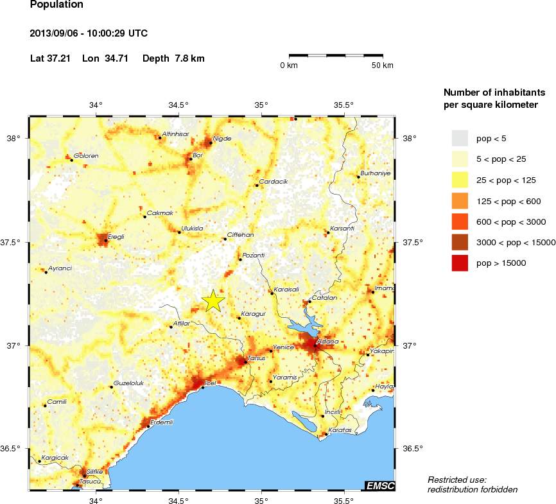Click the Karagur town label
The width and height of the screenshot is (556, 504).
(253, 314)
